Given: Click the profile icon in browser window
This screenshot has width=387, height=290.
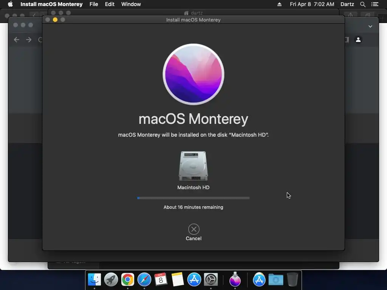Looking at the screenshot, I should tap(358, 39).
